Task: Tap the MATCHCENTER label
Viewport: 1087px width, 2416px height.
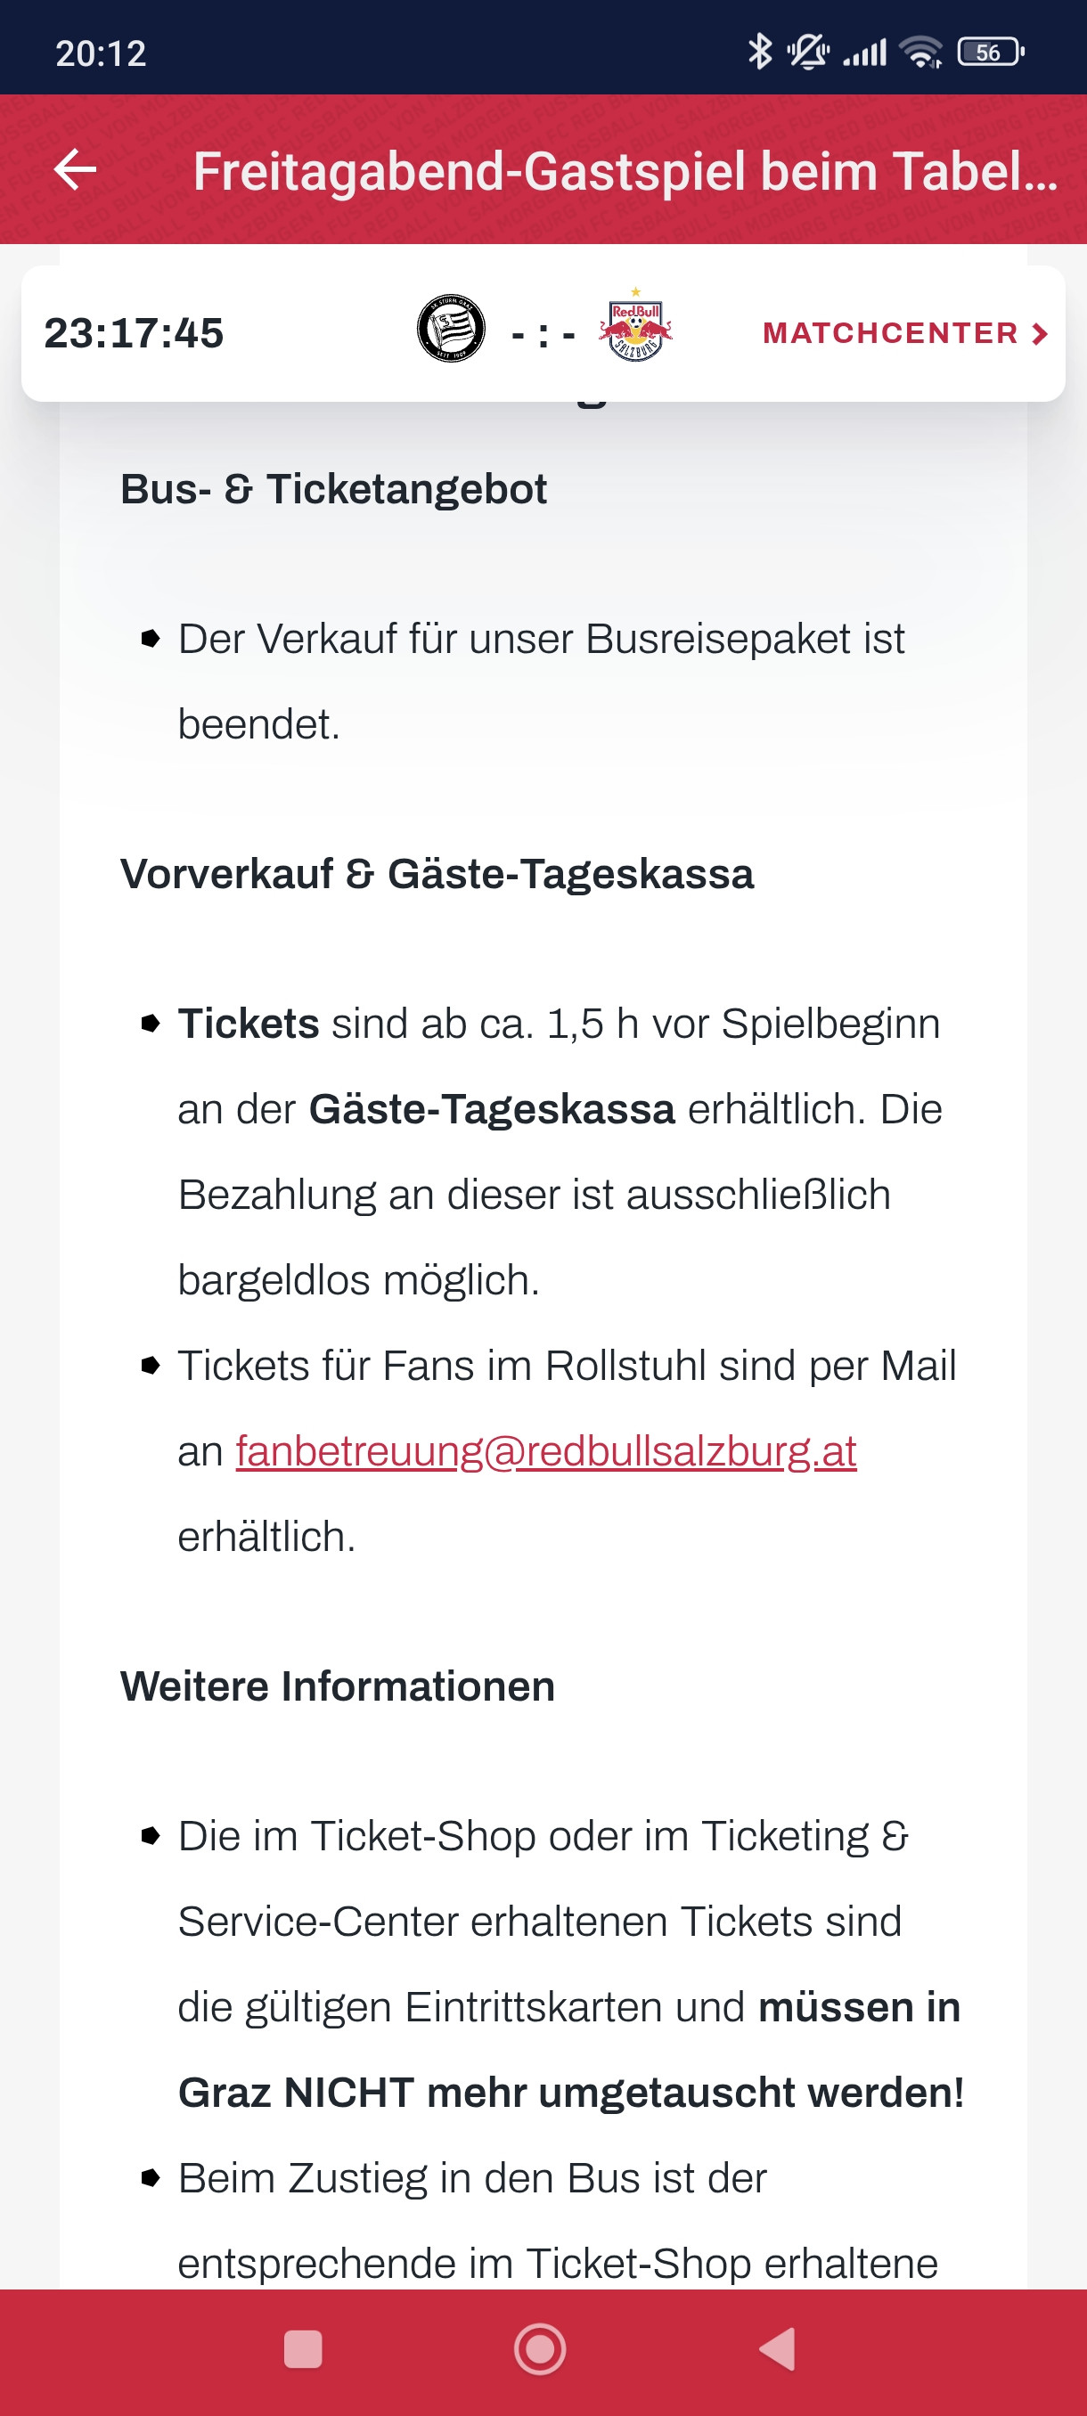Action: click(890, 333)
